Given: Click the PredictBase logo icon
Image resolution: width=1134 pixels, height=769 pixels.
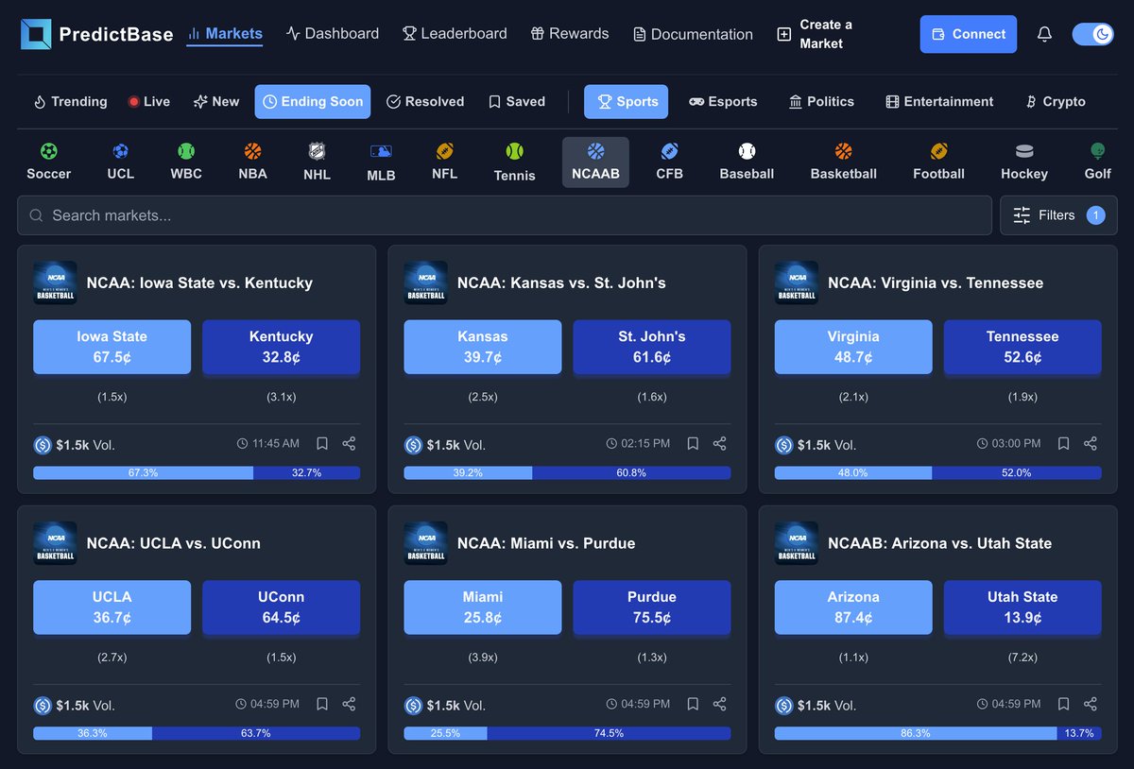Looking at the screenshot, I should [36, 34].
